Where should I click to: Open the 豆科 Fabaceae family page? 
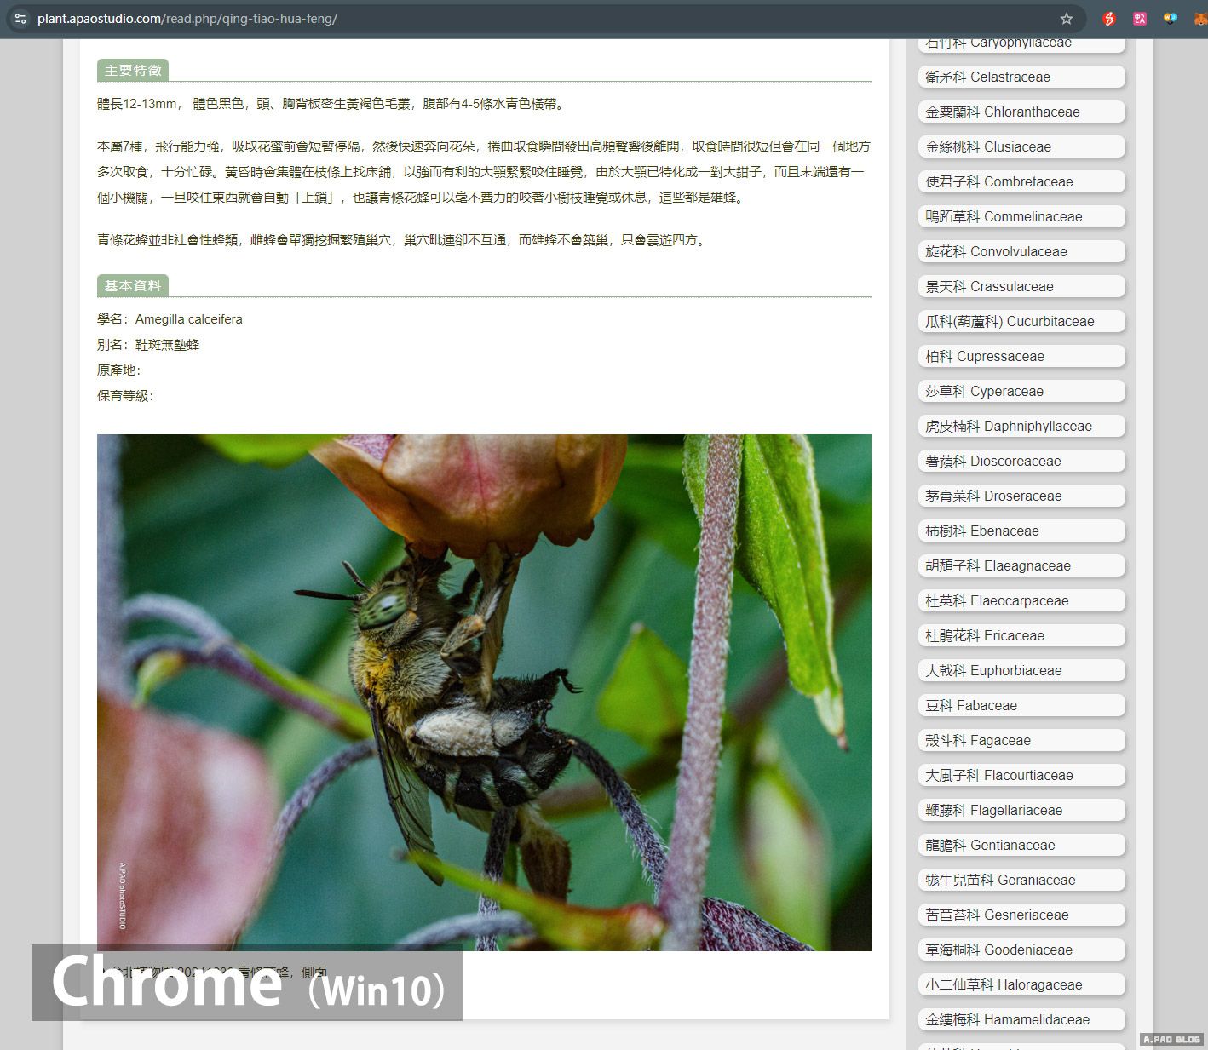point(1021,705)
